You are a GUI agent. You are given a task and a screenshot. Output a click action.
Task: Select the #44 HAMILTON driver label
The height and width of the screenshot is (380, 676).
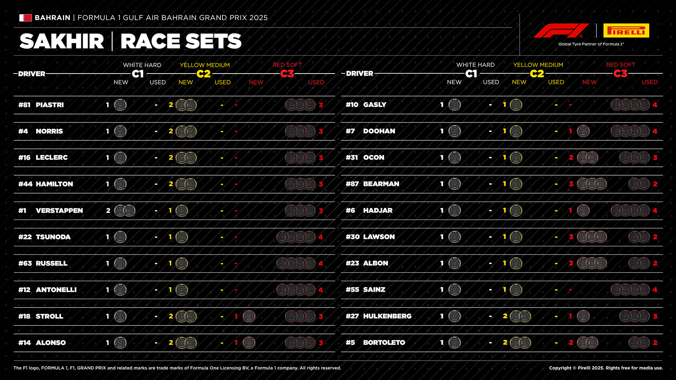tap(46, 184)
